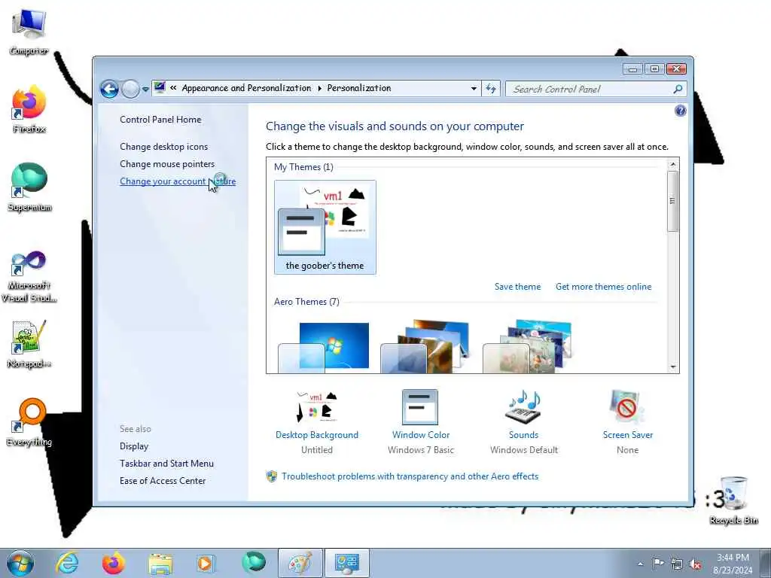Click the Save theme link

[517, 287]
